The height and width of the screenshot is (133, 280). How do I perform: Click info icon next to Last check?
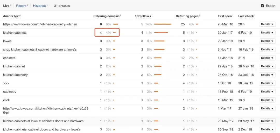click(255, 16)
